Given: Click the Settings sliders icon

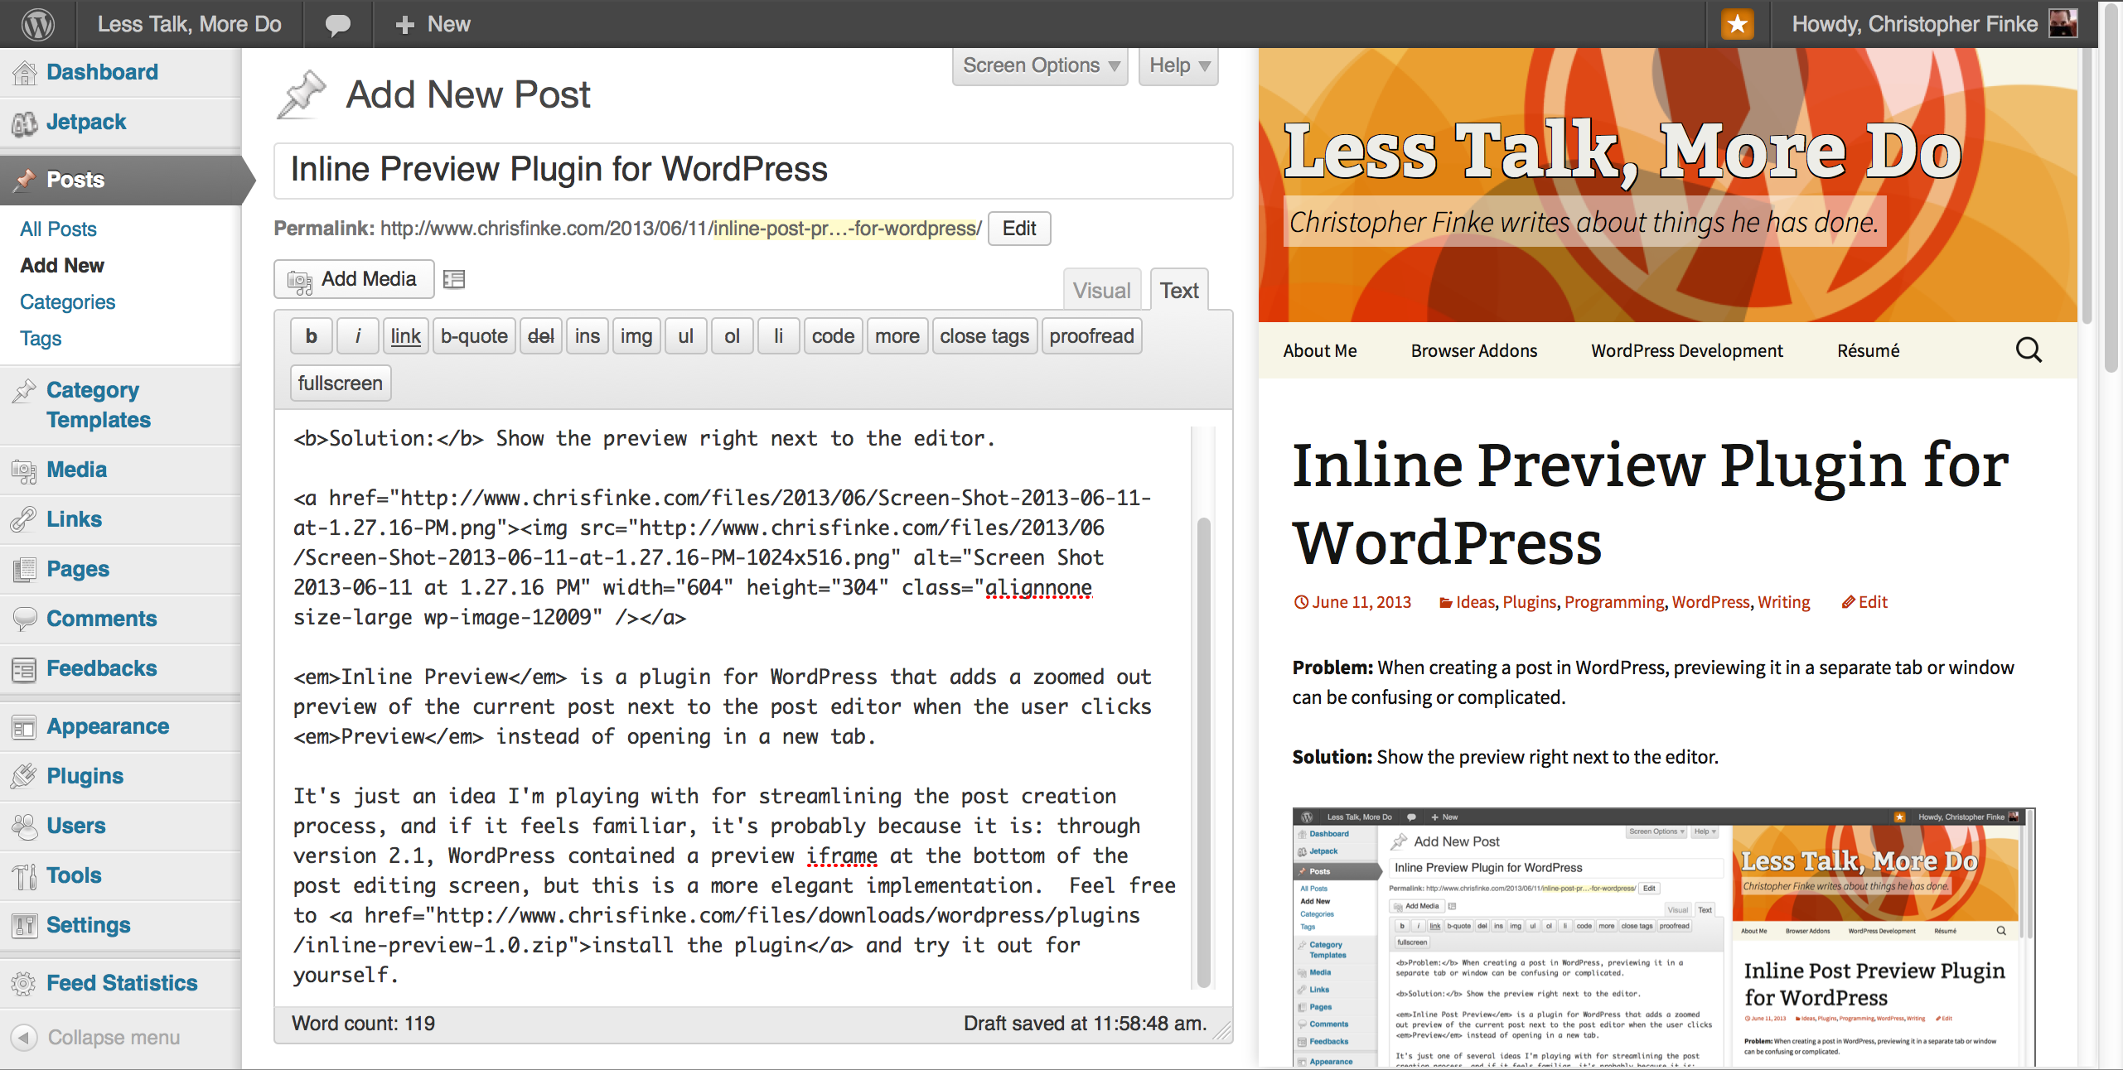Looking at the screenshot, I should tap(25, 926).
